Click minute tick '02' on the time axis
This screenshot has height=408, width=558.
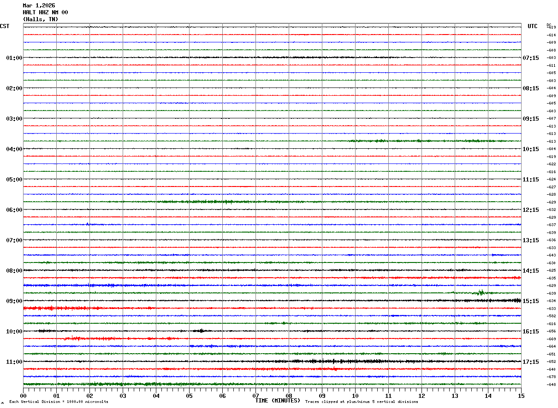click(89, 396)
